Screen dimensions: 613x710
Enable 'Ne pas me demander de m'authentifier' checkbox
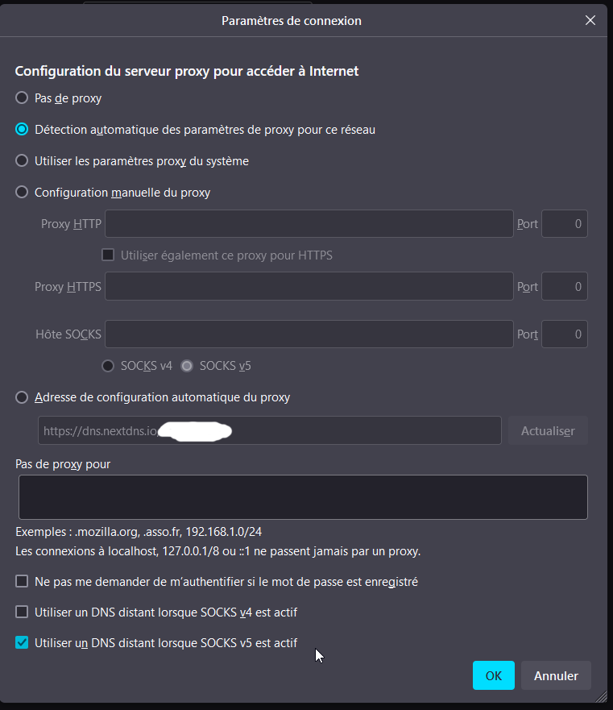pos(22,581)
